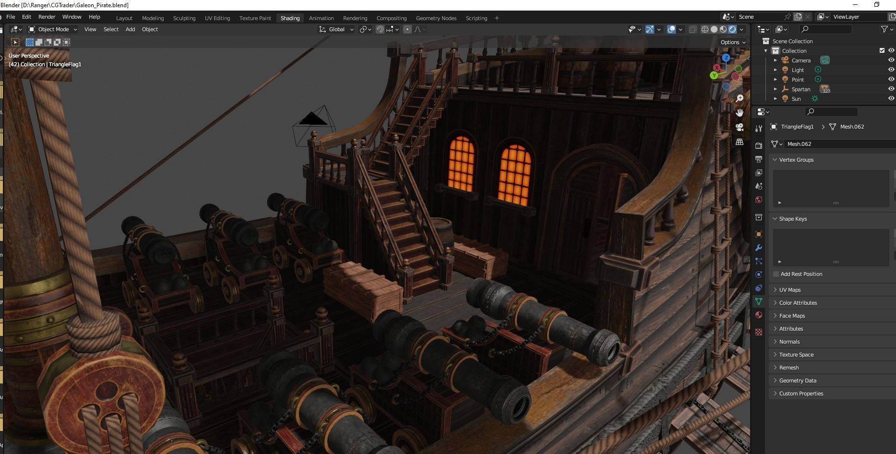Collapse the Shape Keys panel
Viewport: 896px width, 454px height.
click(x=775, y=219)
